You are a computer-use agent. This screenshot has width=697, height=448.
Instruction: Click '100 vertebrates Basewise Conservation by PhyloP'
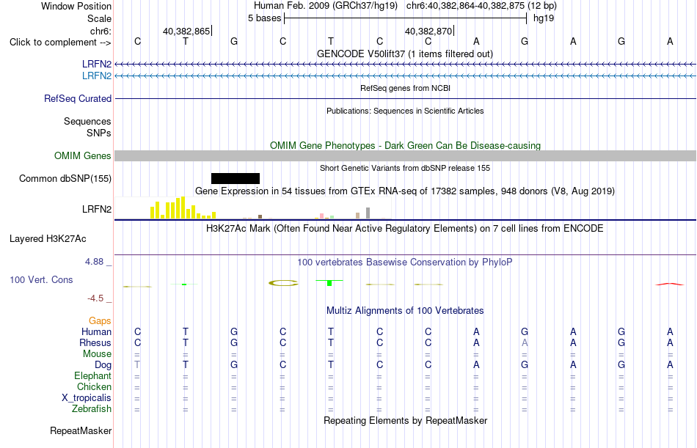405,262
